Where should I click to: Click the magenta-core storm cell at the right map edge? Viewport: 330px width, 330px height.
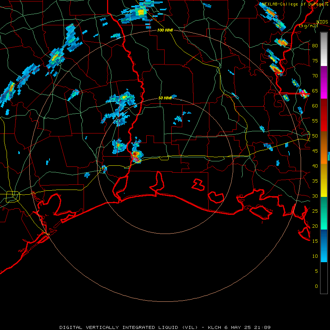pos(304,93)
